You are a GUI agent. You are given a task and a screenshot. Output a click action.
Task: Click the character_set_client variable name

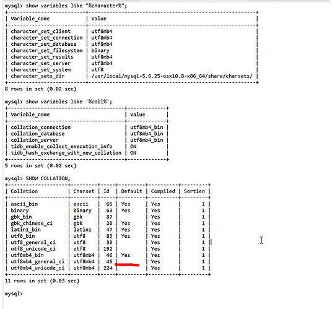(40, 32)
